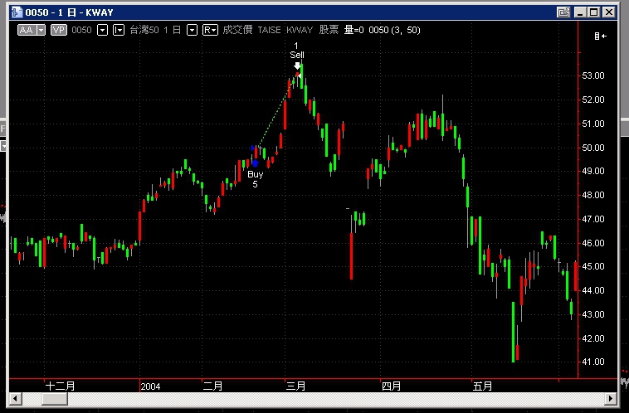Open the R dropdown button
This screenshot has width=629, height=413.
click(x=210, y=30)
